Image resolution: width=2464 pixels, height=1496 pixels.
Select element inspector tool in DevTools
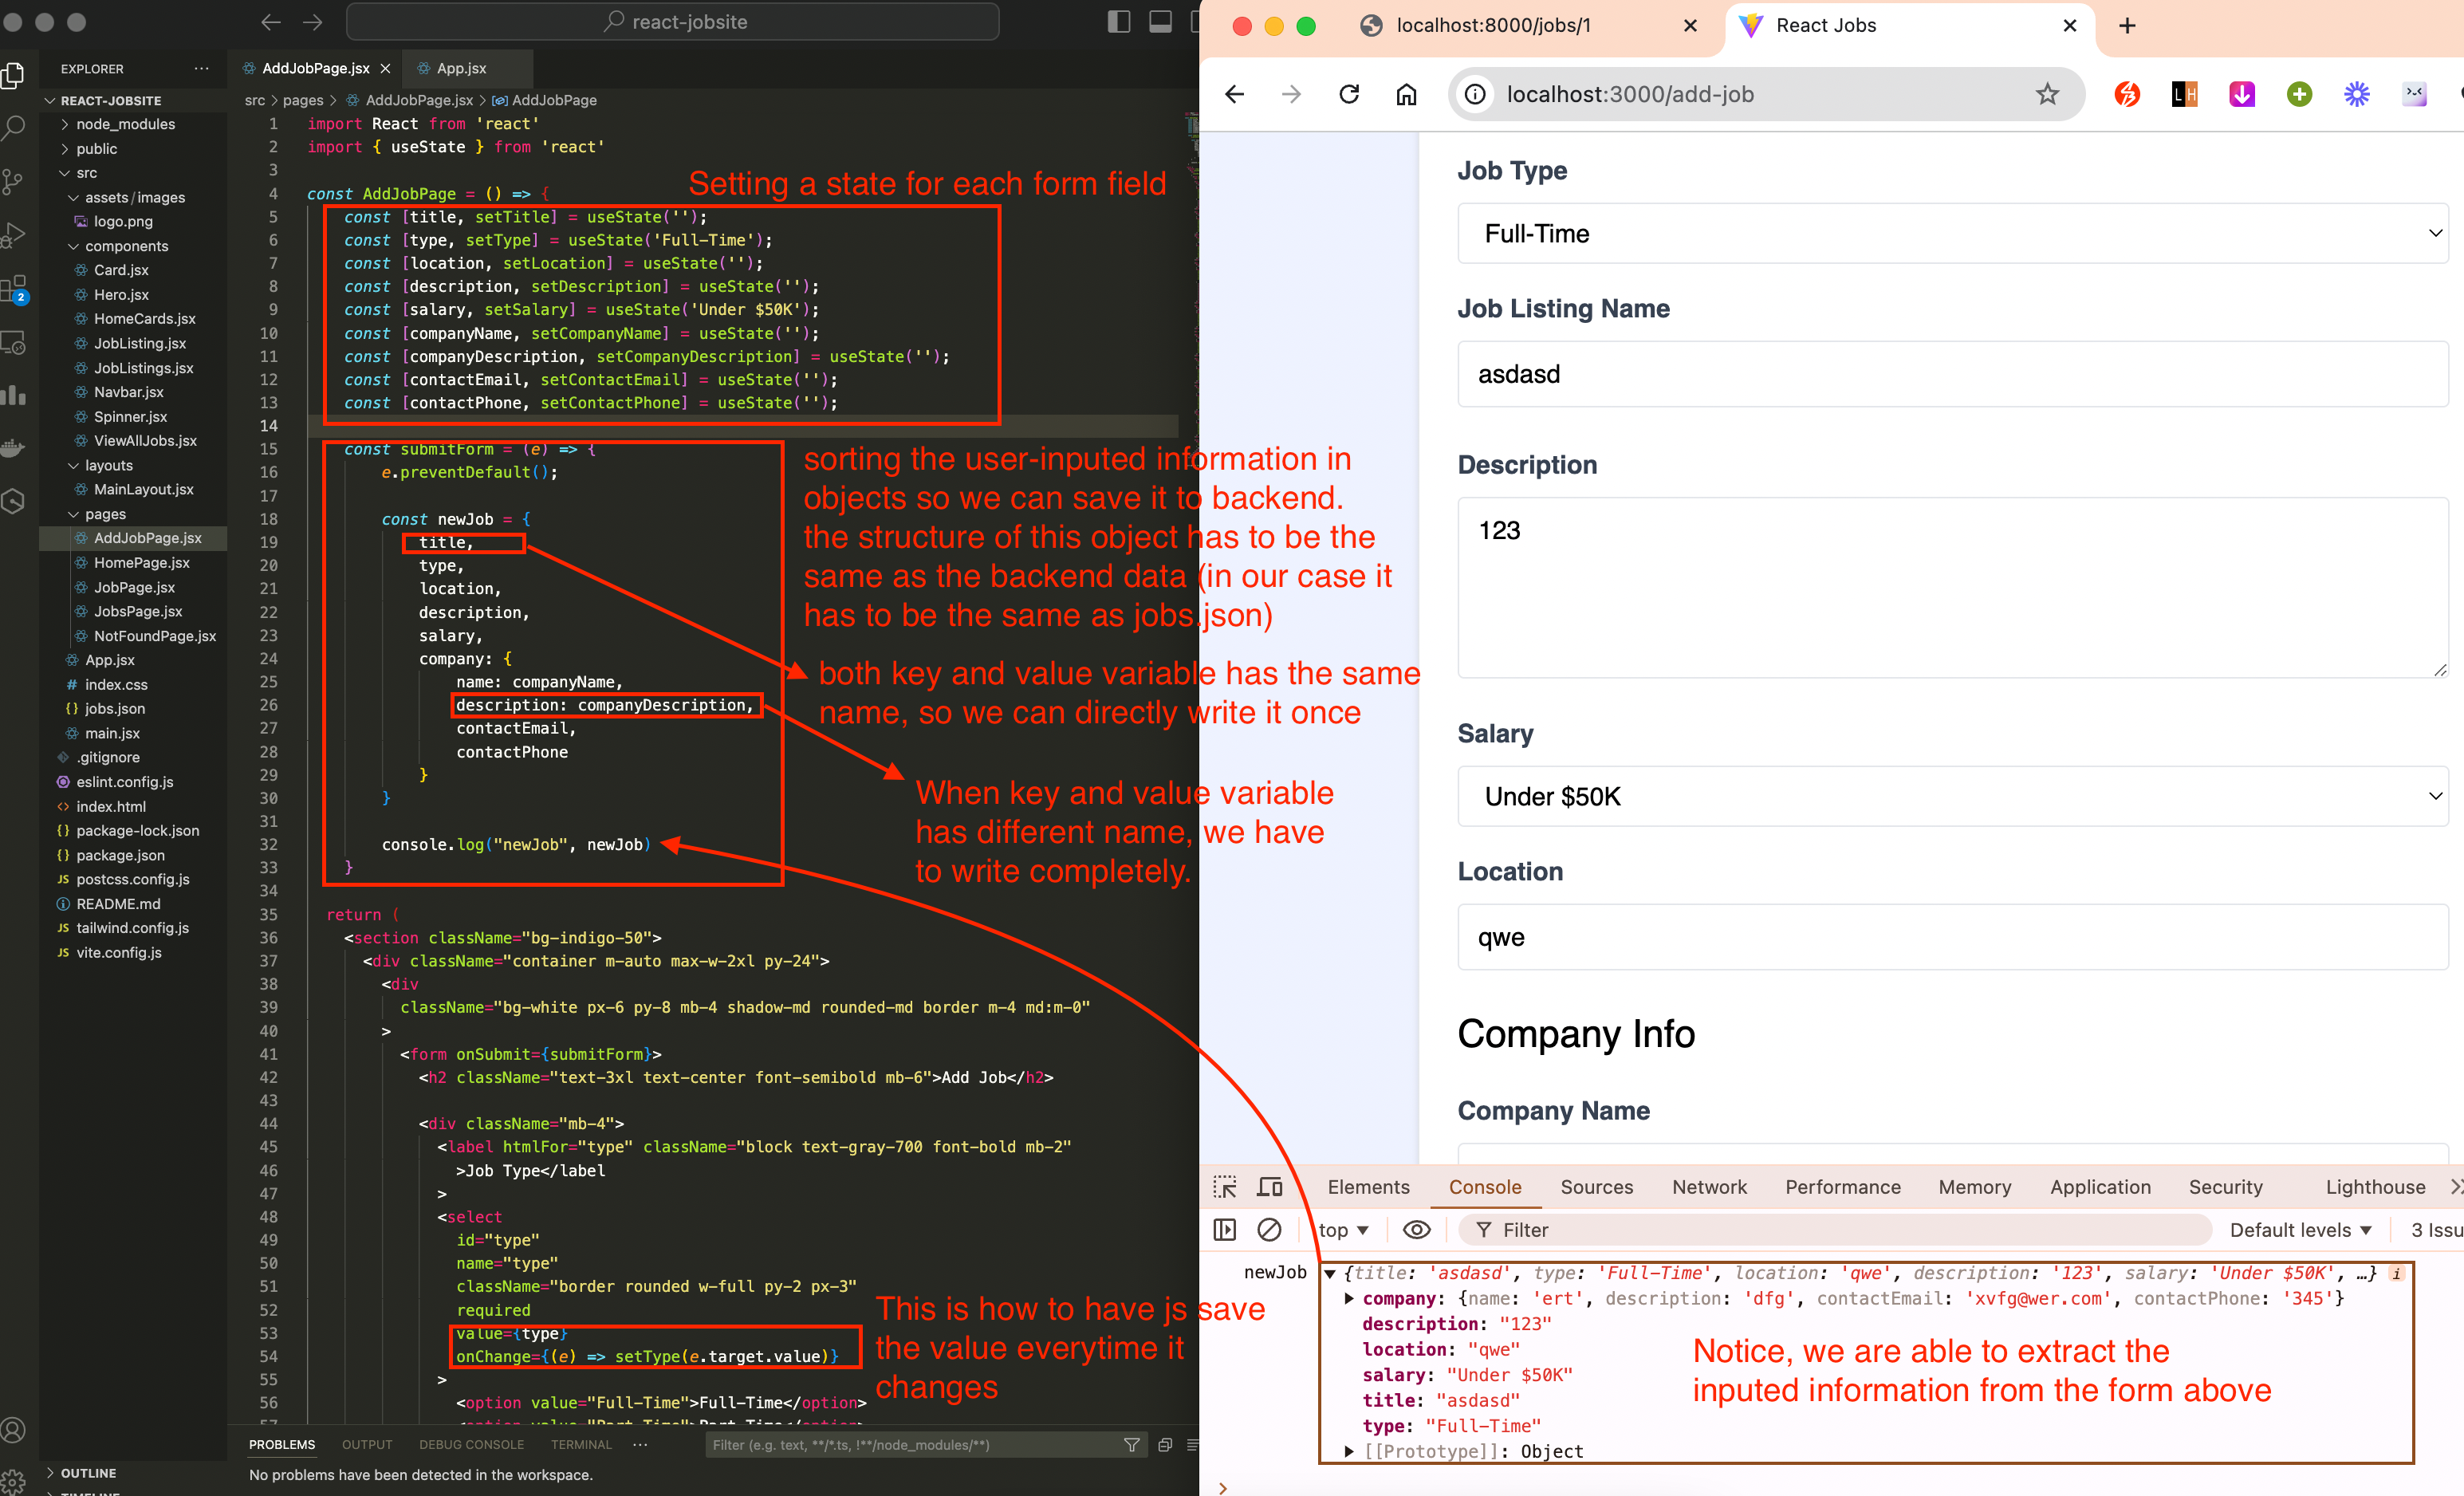(1225, 1187)
